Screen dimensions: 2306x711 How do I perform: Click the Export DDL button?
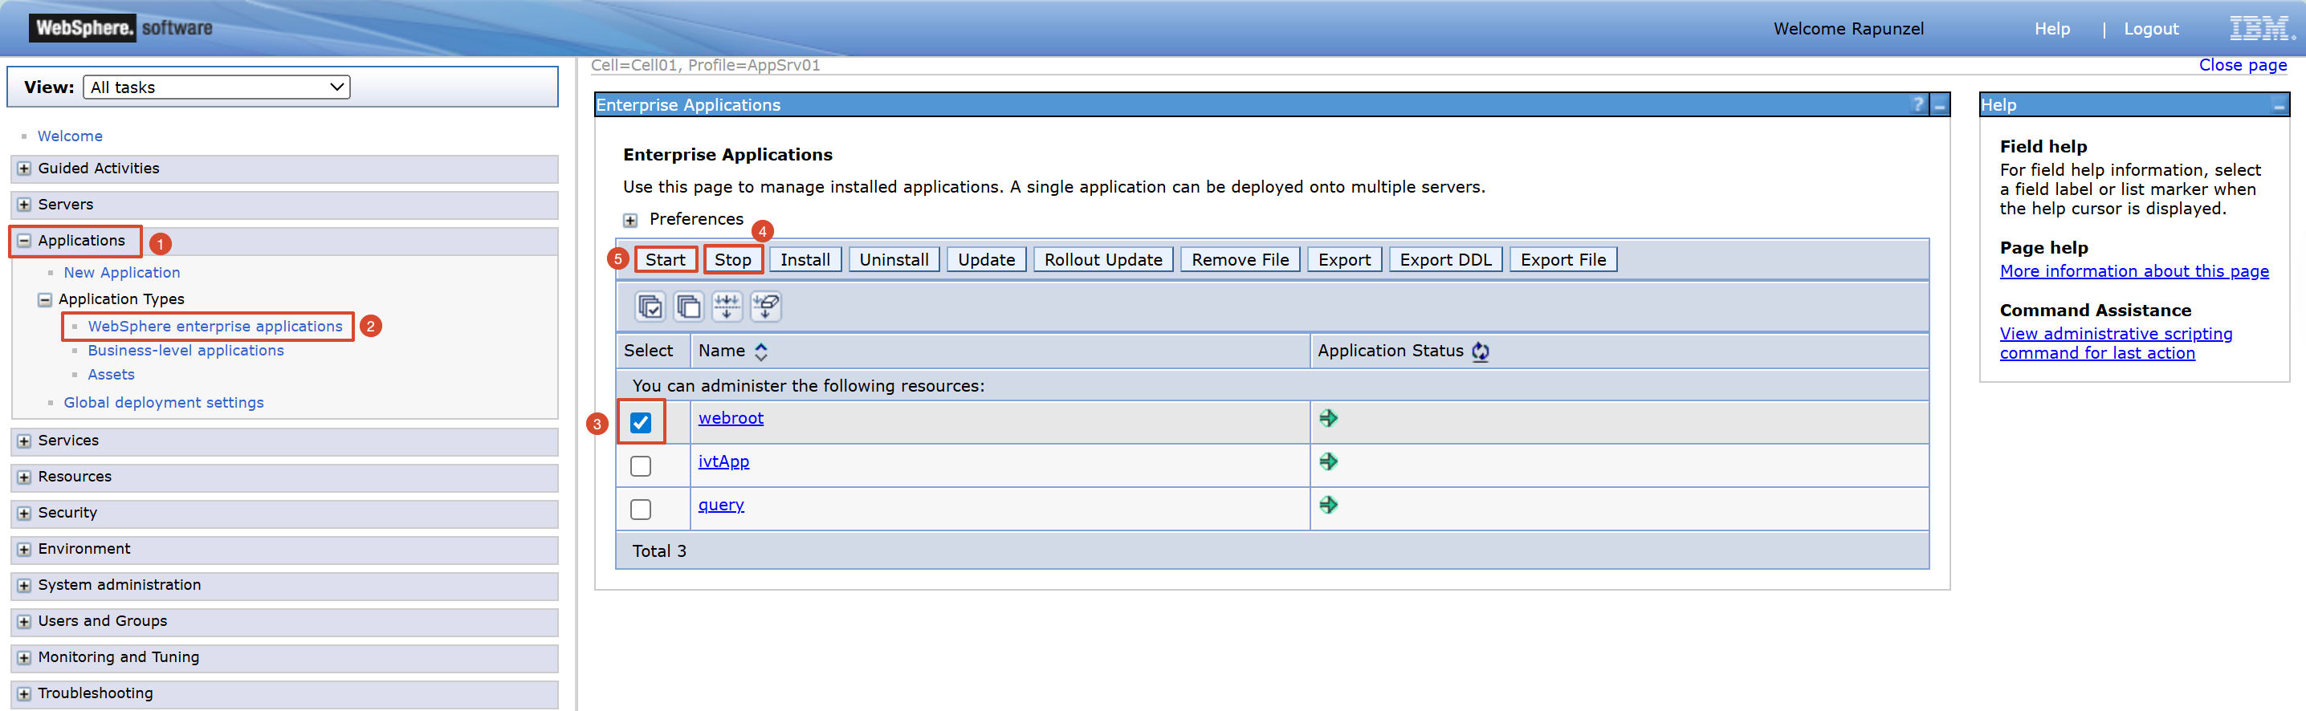click(x=1444, y=259)
